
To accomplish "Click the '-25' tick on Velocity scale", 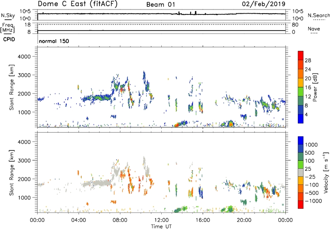I will (311, 177).
